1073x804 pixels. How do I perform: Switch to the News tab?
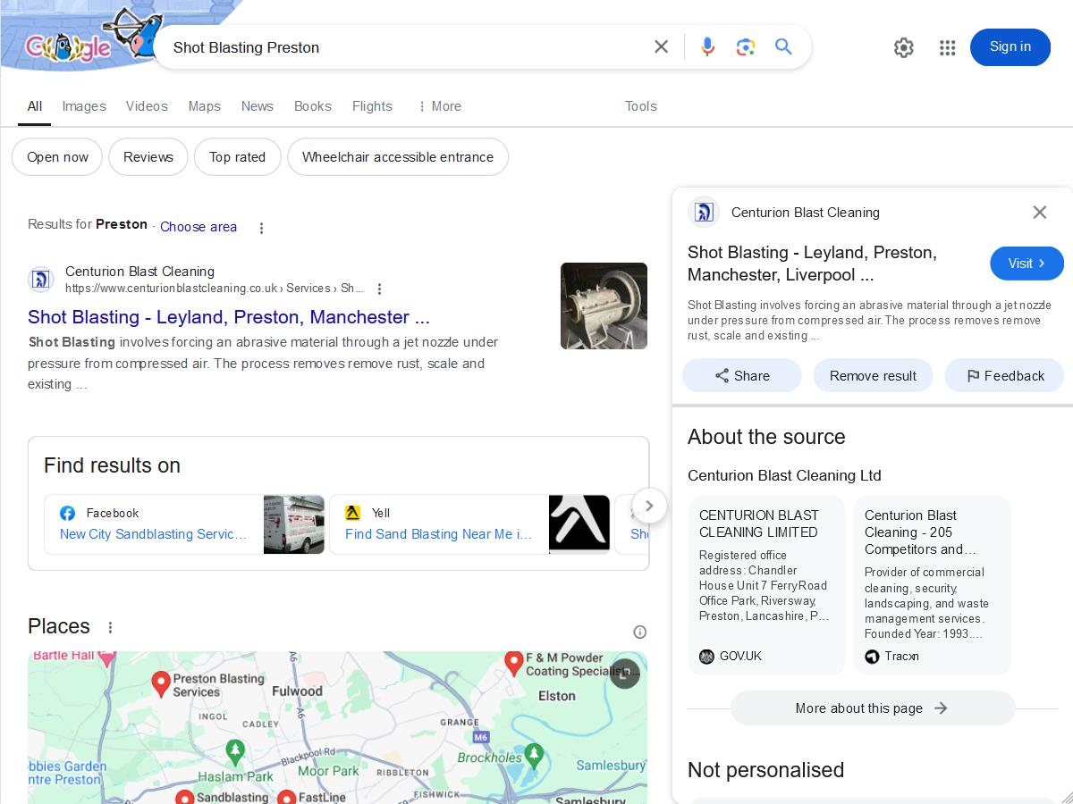257,106
